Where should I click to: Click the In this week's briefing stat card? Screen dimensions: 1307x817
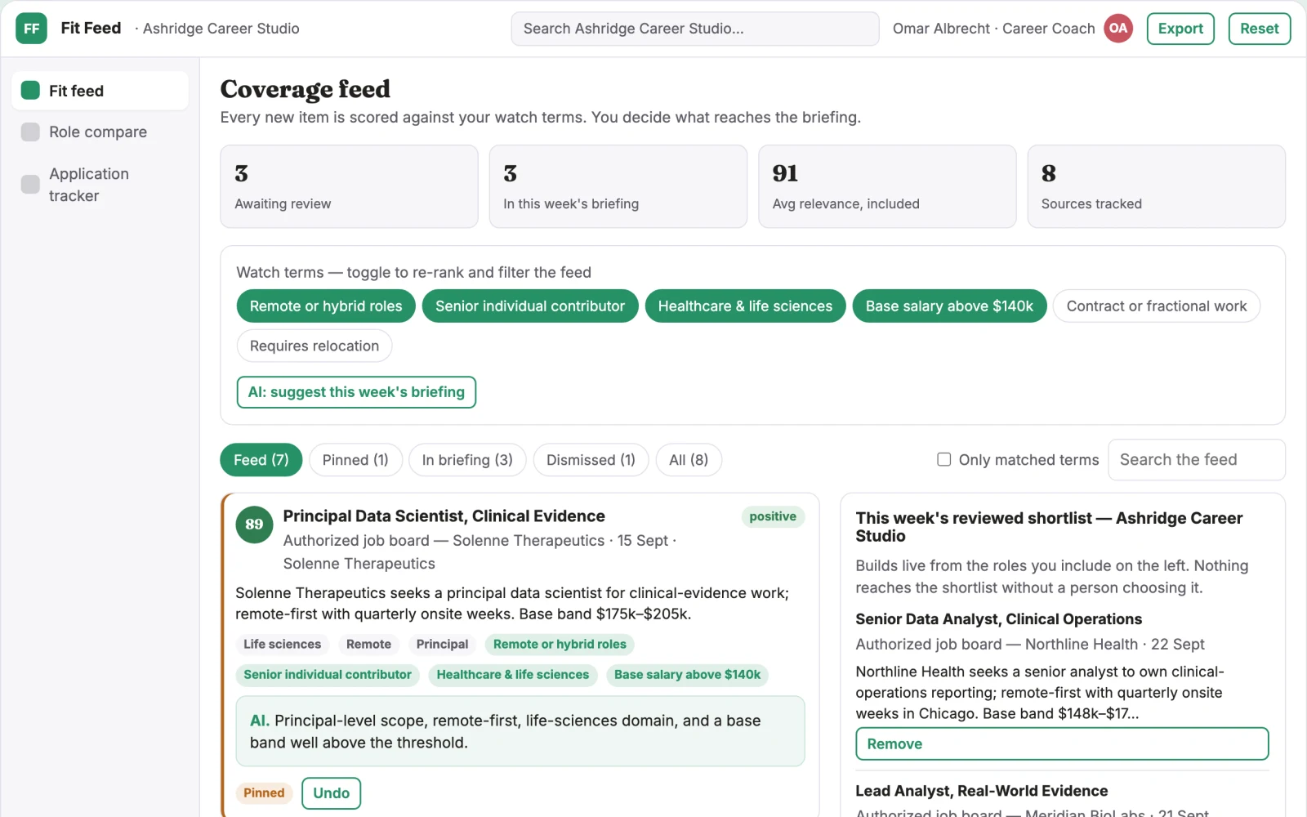click(618, 186)
